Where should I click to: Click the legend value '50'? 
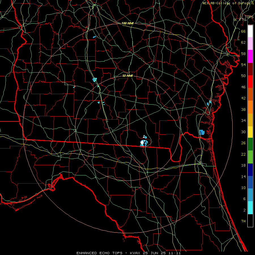[243, 76]
